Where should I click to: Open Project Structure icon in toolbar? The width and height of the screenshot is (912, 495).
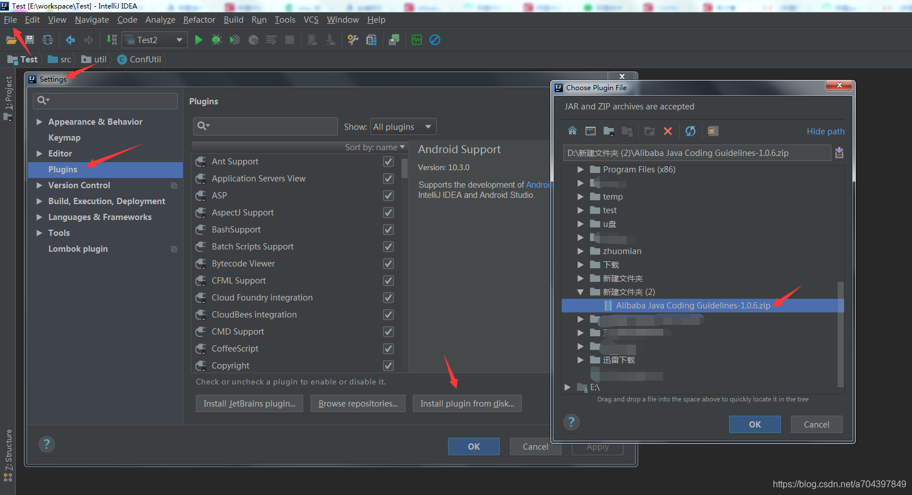(x=371, y=40)
